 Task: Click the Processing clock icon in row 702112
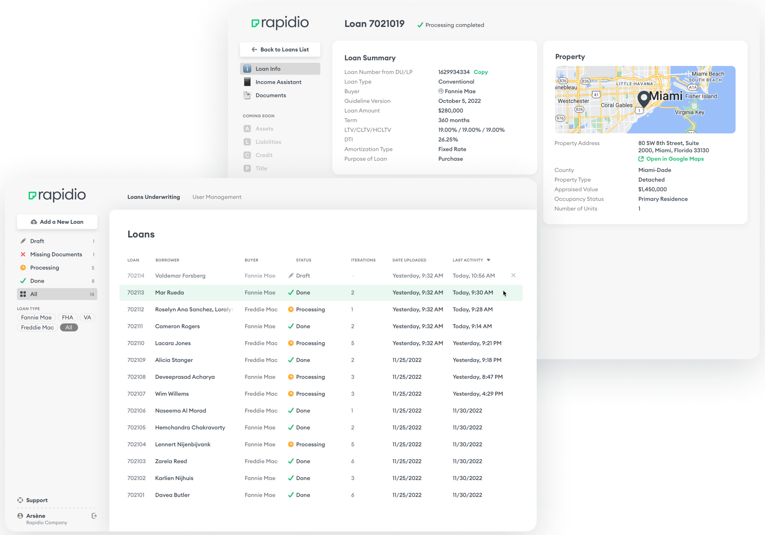pos(291,310)
